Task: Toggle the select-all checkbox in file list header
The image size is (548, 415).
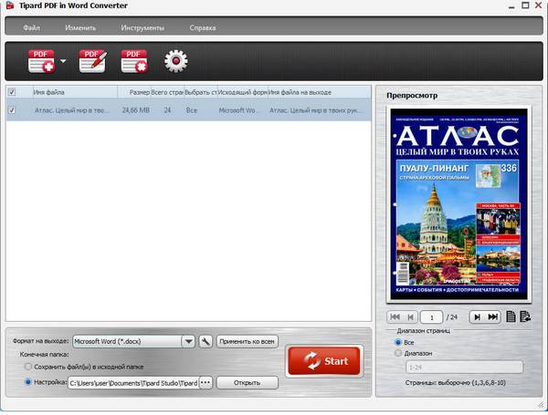Action: click(x=12, y=91)
